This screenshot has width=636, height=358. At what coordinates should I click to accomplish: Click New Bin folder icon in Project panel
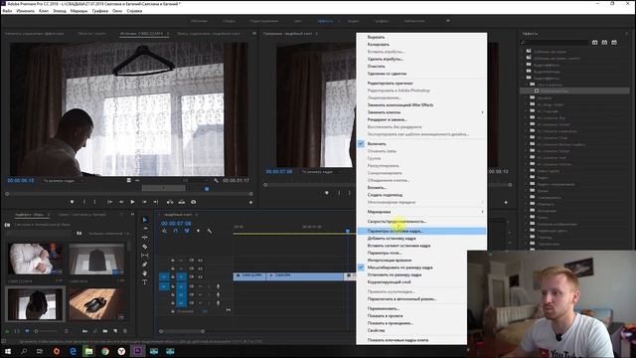pyautogui.click(x=105, y=331)
